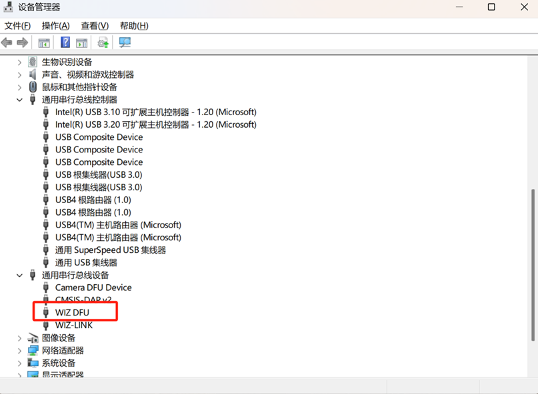Select the WIZ DFU device

72,313
